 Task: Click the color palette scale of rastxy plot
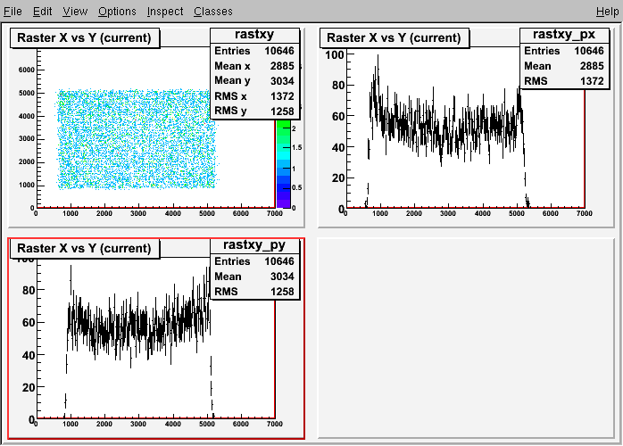(x=284, y=163)
